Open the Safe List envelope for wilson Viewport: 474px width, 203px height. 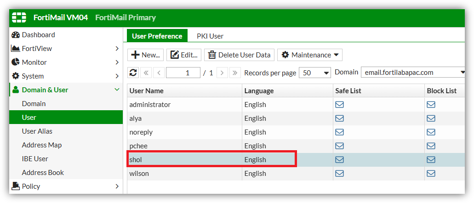pos(340,174)
